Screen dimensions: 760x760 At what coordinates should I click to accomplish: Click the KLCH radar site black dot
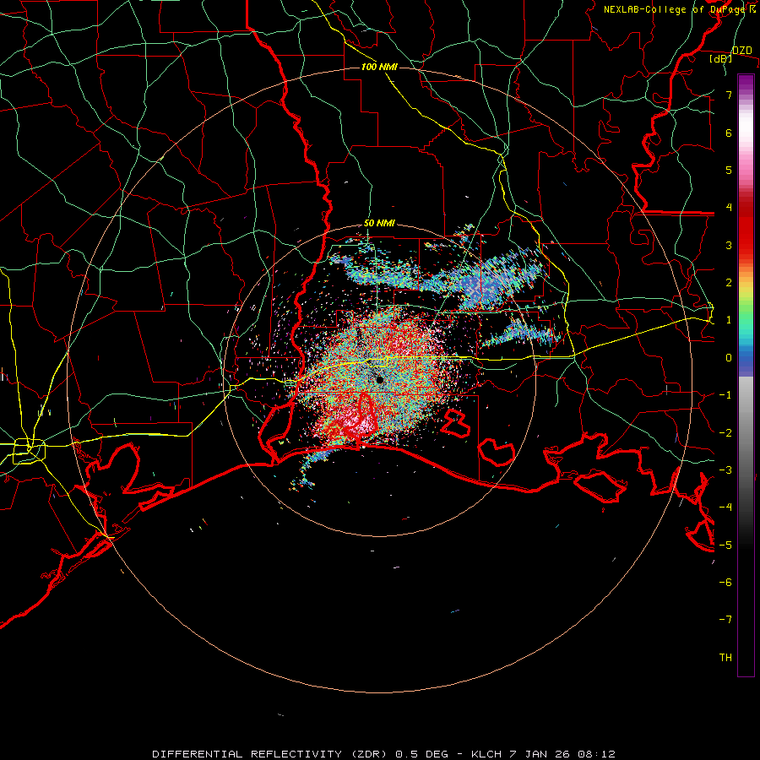click(379, 380)
